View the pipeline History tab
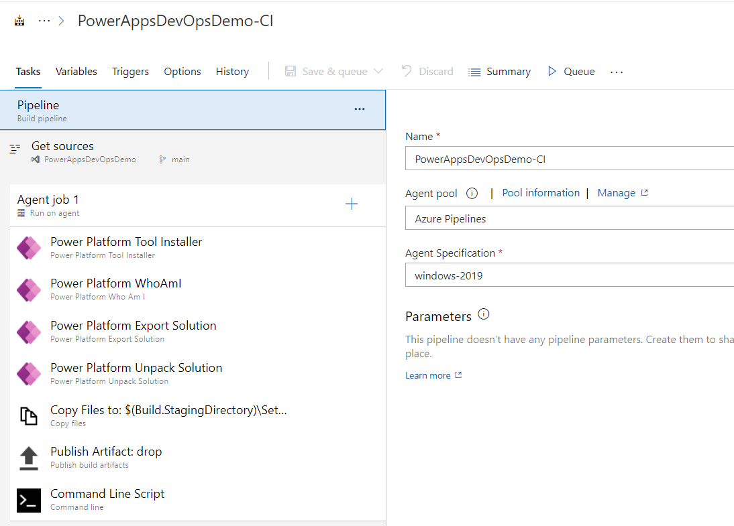The height and width of the screenshot is (526, 734). click(x=231, y=71)
